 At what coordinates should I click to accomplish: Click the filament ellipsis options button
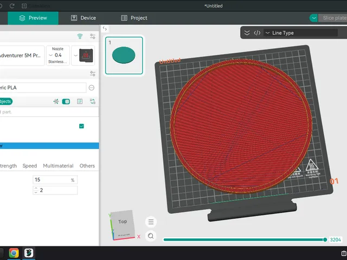click(x=92, y=88)
